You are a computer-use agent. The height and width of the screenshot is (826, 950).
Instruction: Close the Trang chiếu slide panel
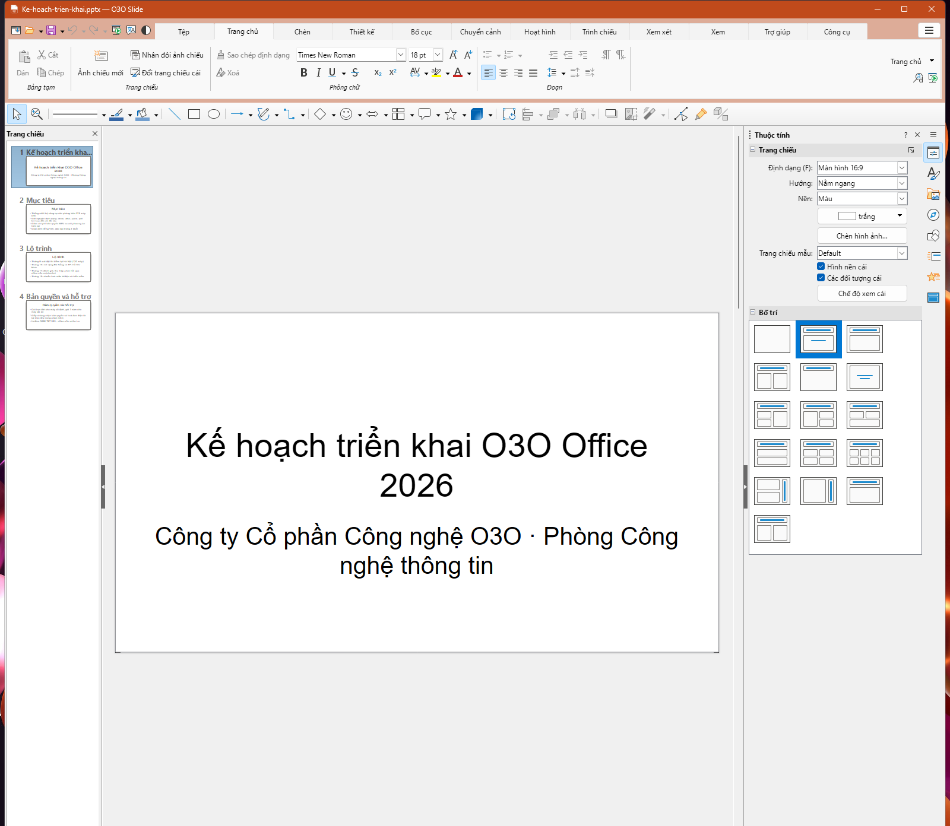[95, 134]
